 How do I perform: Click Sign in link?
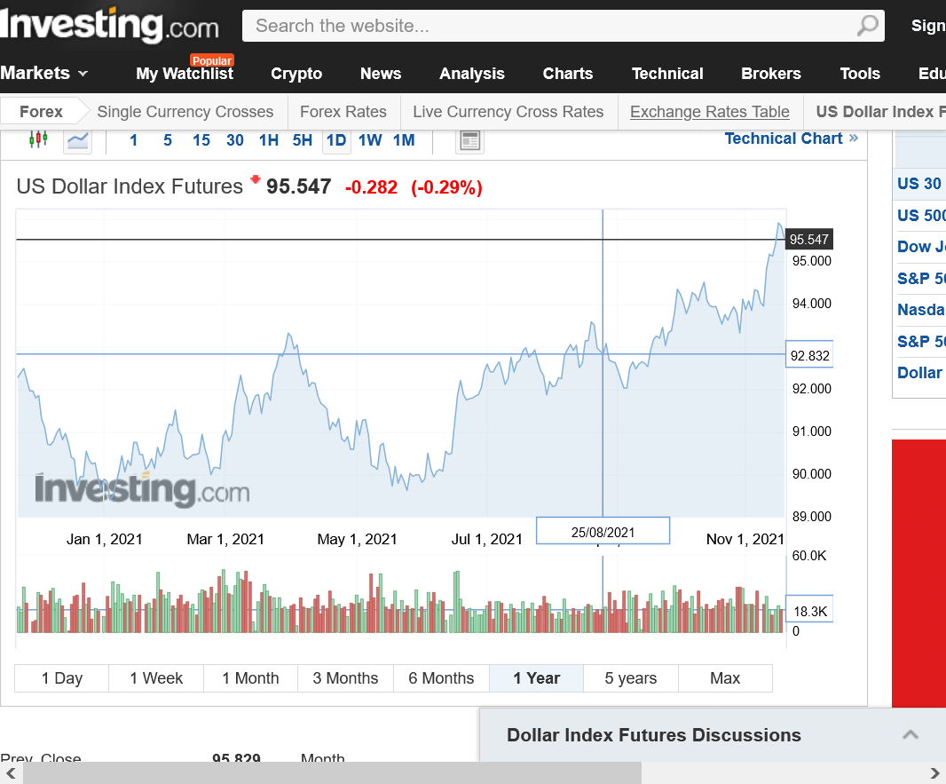[x=928, y=26]
